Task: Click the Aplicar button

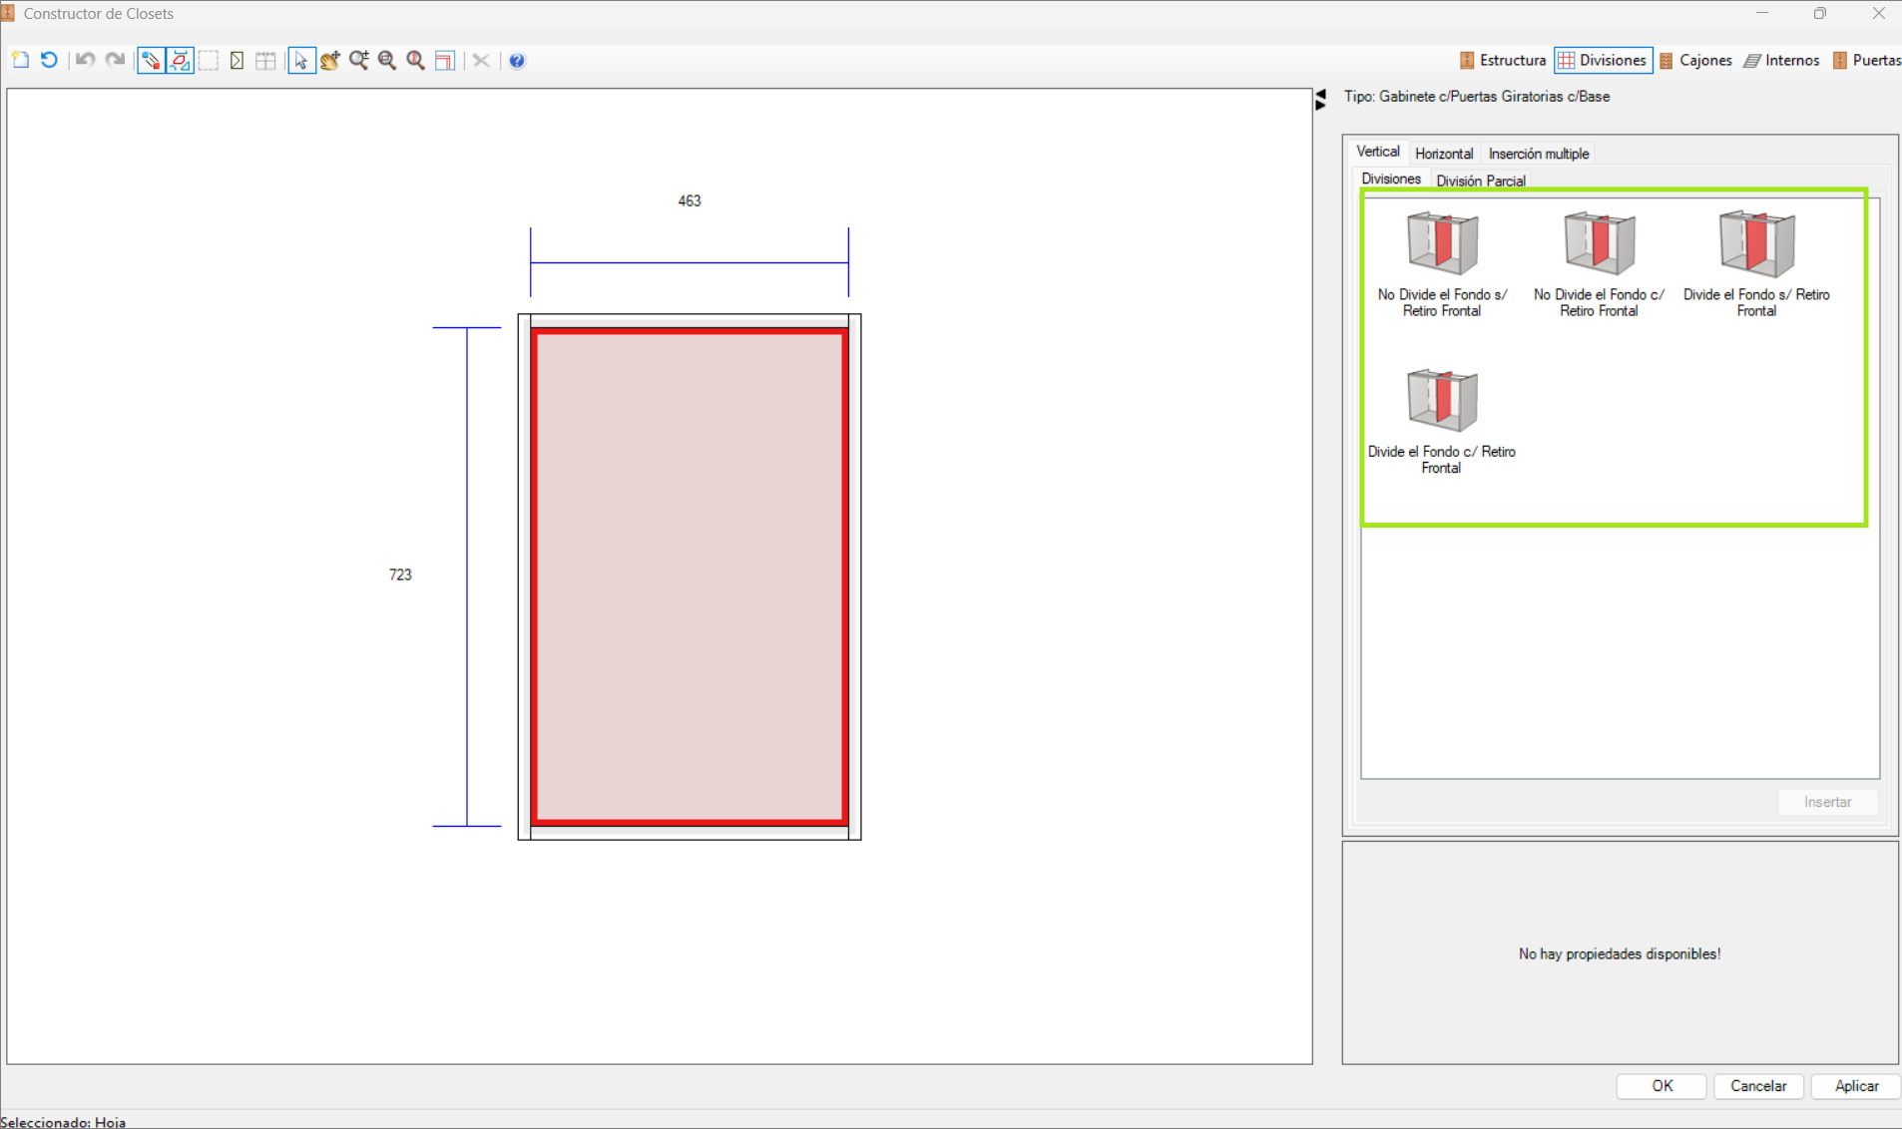Action: point(1856,1086)
